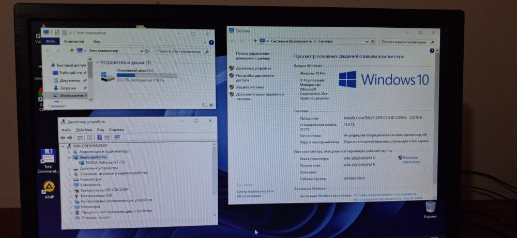Click the Explorer help question-mark icon
517x238 pixels.
click(211, 43)
